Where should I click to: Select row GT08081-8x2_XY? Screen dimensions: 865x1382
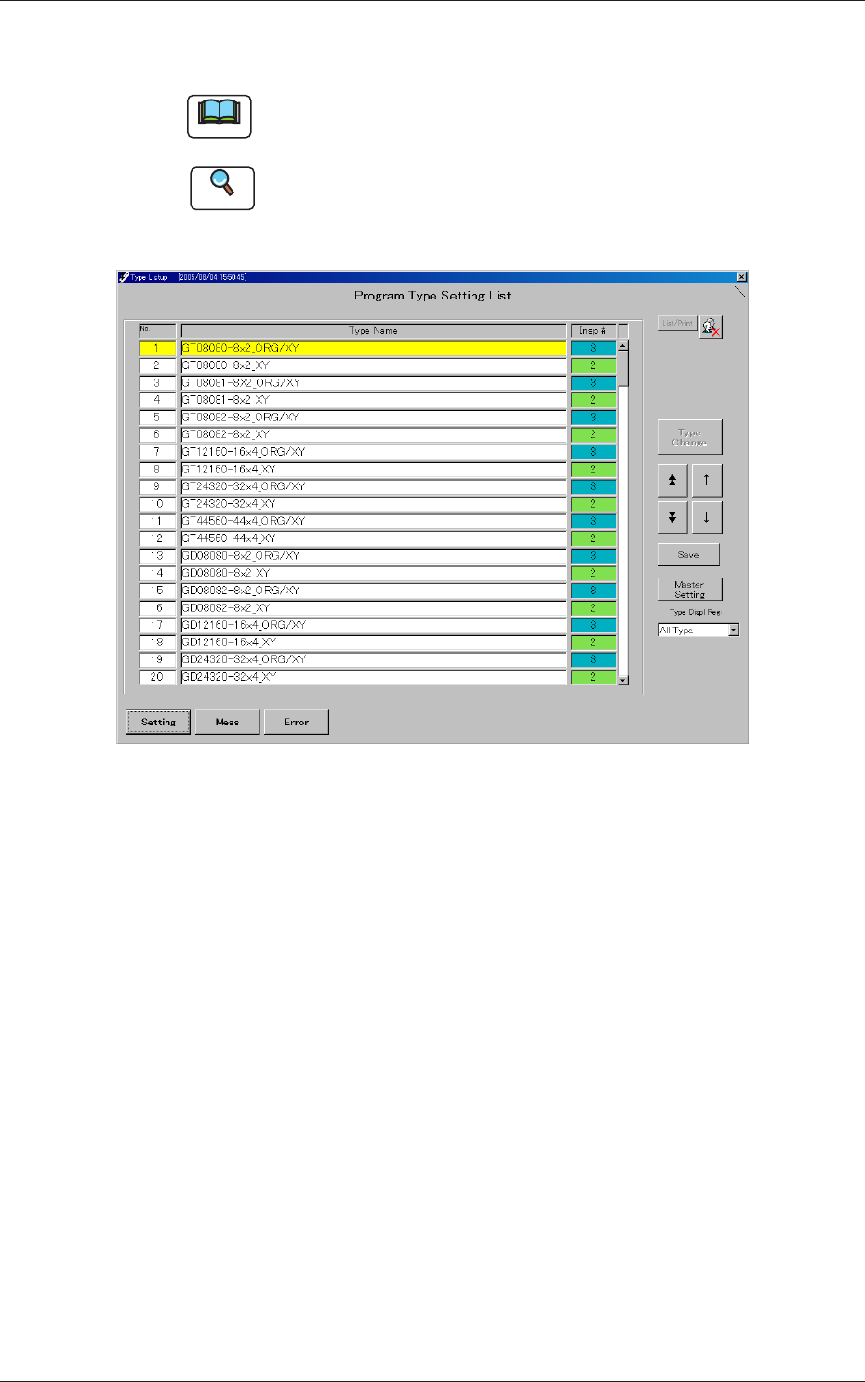(374, 400)
